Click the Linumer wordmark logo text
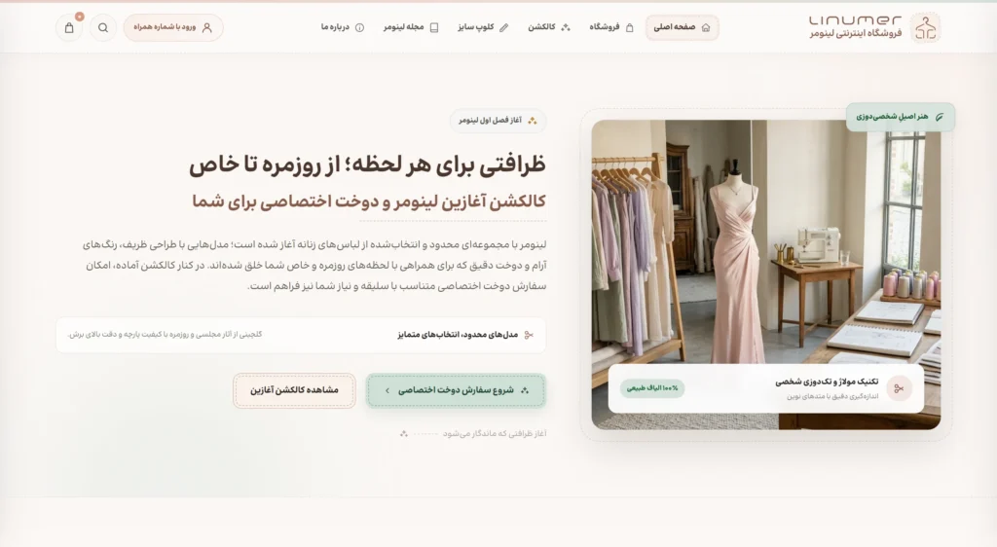The image size is (997, 547). [x=855, y=20]
